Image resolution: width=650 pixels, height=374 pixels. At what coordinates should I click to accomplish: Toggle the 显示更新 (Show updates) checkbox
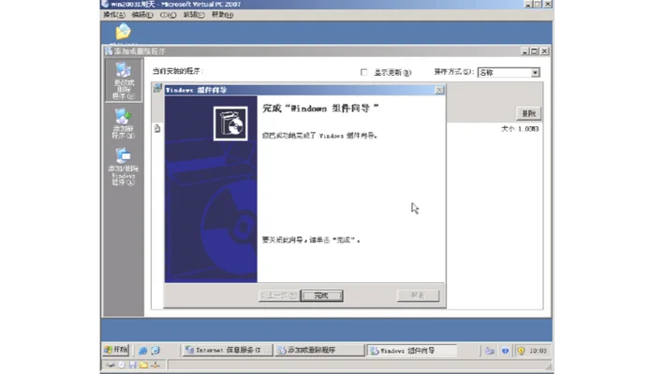pos(364,72)
